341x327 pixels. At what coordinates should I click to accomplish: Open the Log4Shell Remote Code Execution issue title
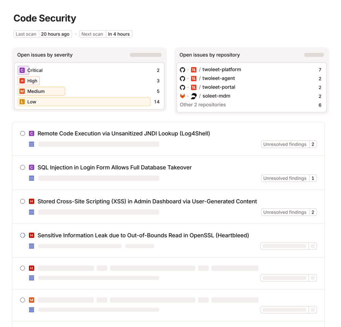tap(124, 134)
